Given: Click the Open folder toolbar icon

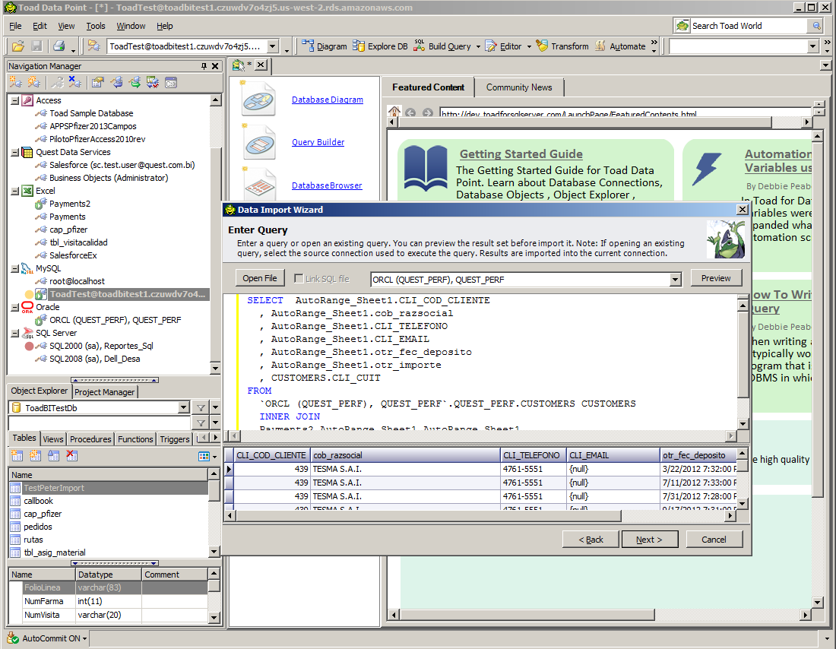Looking at the screenshot, I should click(17, 46).
